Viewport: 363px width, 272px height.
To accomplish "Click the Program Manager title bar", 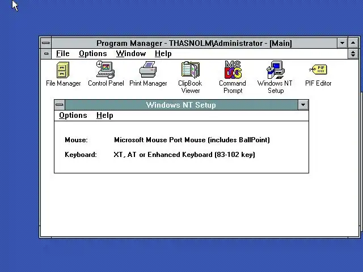I will coord(194,43).
